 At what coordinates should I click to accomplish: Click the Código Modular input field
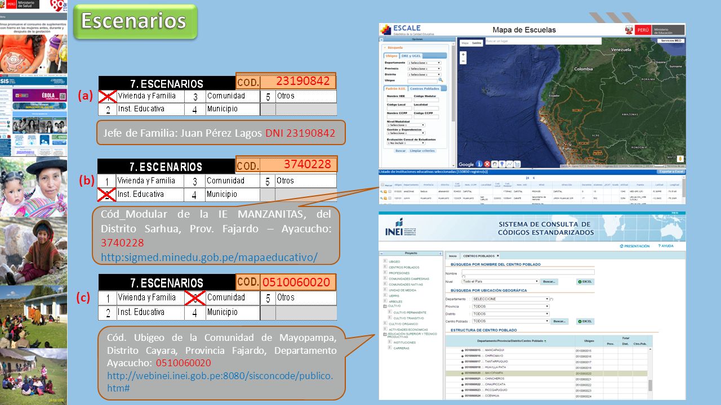point(426,100)
